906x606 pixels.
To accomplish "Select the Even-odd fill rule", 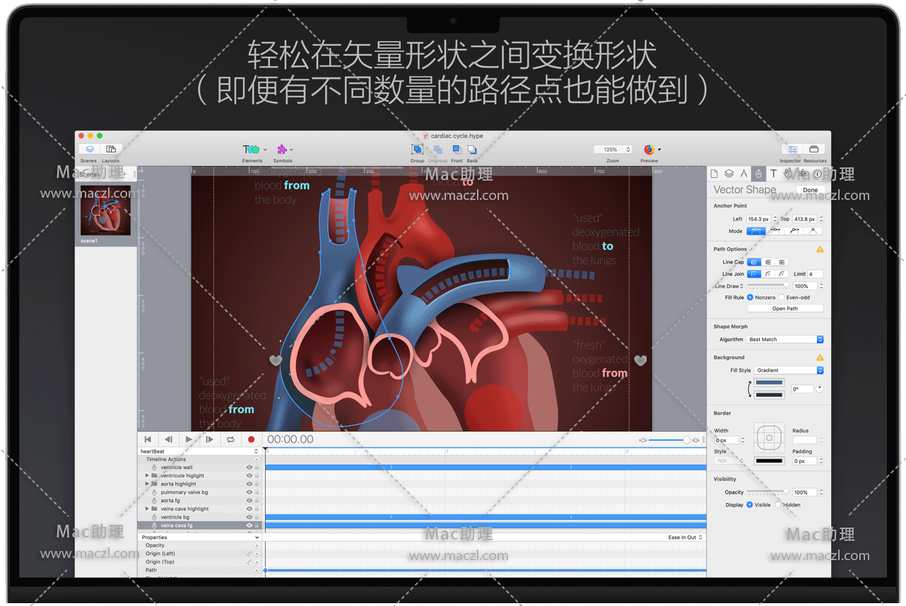I will coord(781,297).
